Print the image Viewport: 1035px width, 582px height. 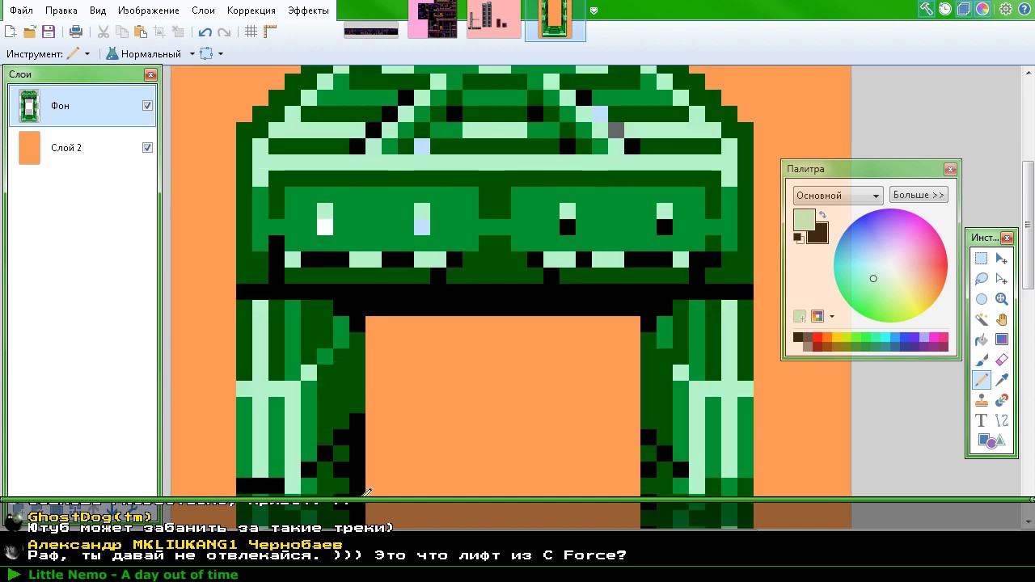pyautogui.click(x=76, y=32)
